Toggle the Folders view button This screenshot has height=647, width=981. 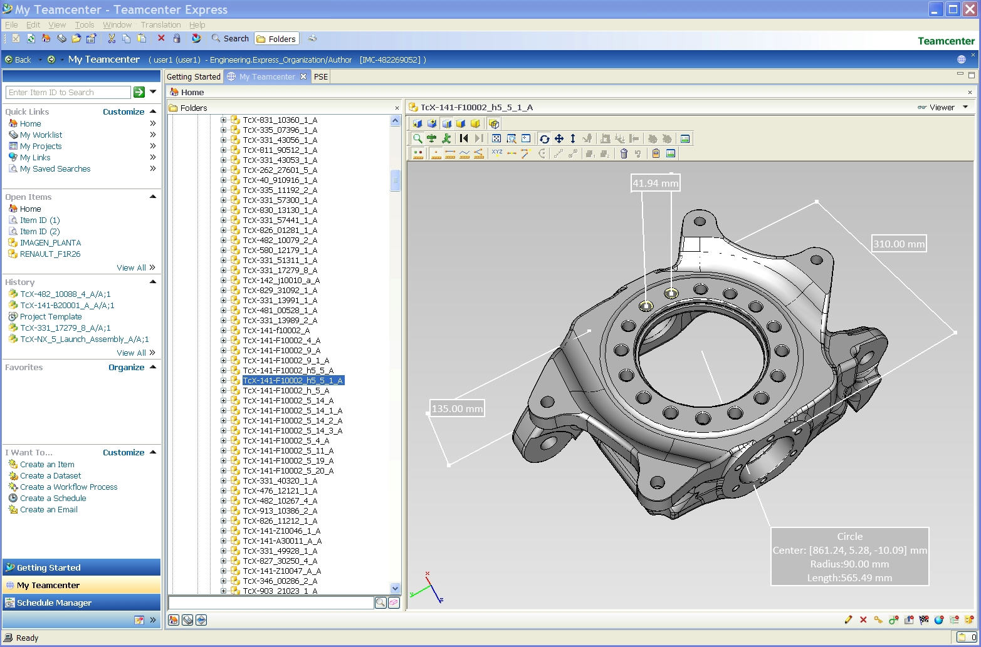(276, 39)
